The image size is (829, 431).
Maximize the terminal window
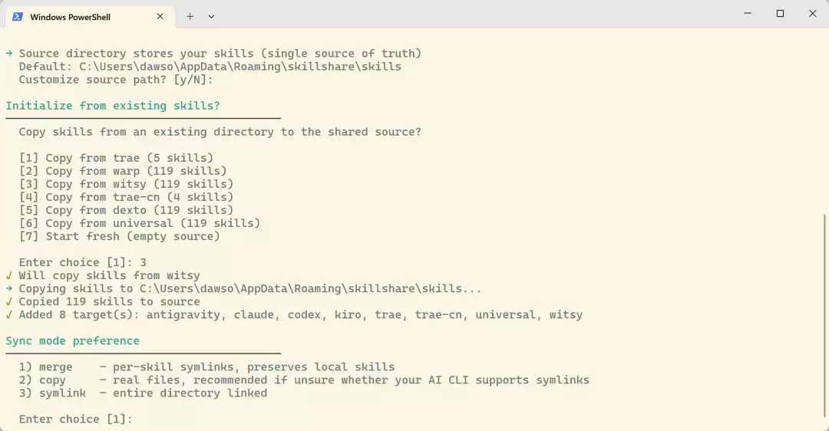(780, 13)
